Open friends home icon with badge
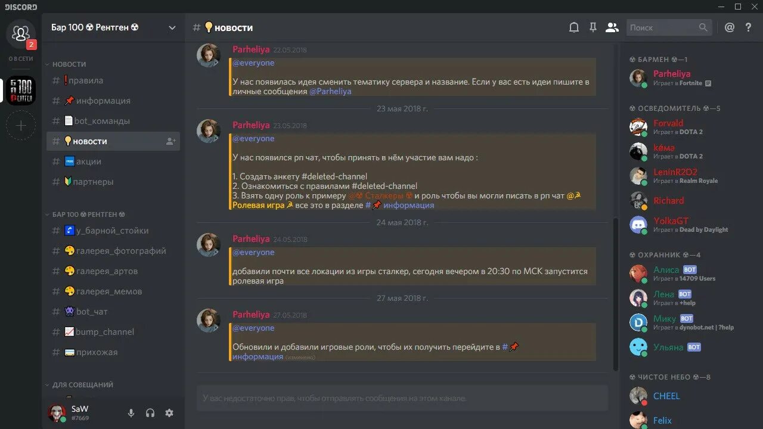763x429 pixels. [21, 34]
